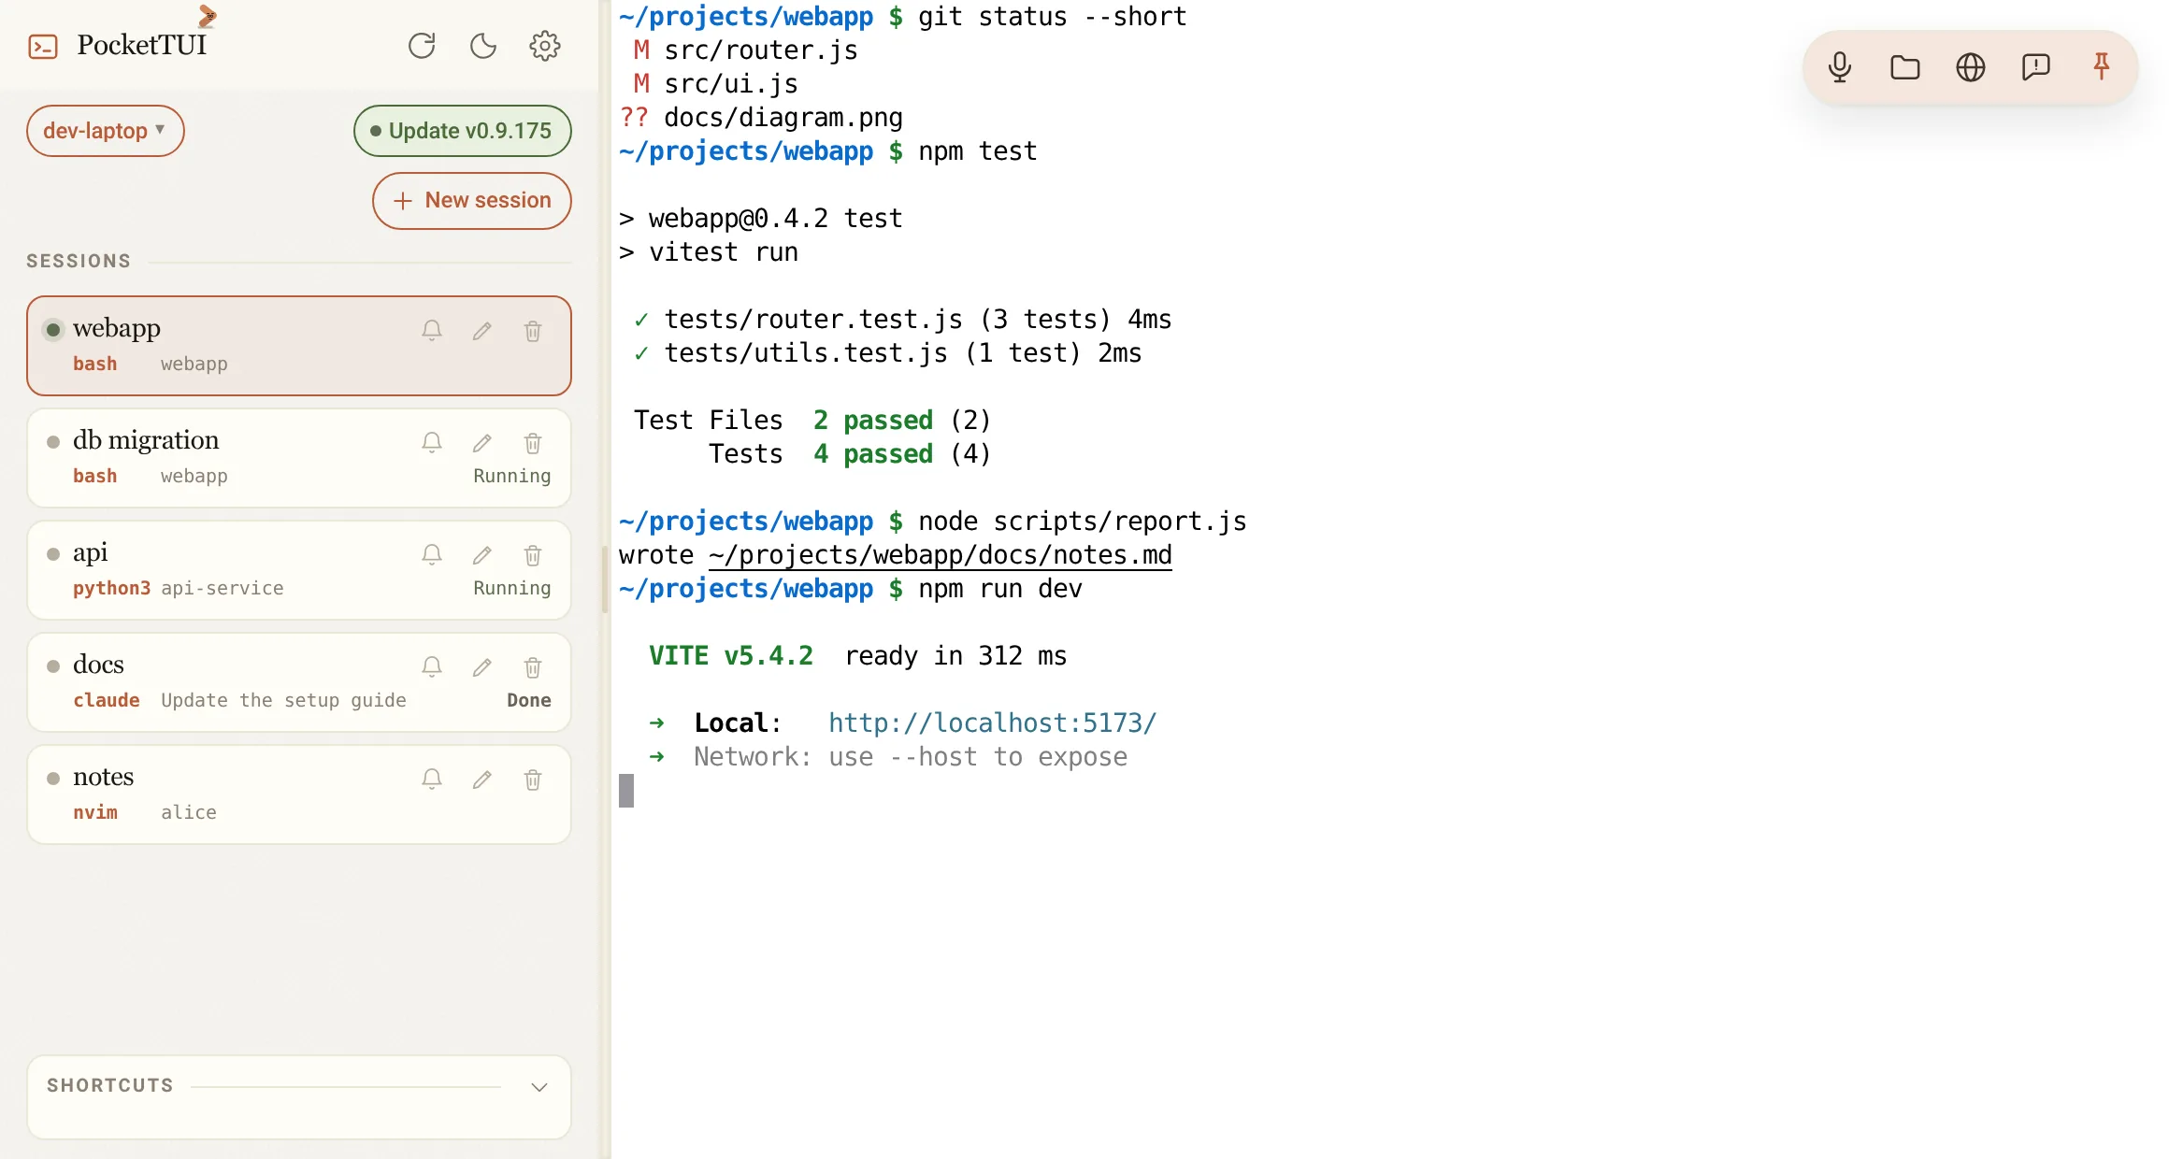Click 'src/router.js' in git status output
Screen dimensions: 2169x1159
click(761, 50)
